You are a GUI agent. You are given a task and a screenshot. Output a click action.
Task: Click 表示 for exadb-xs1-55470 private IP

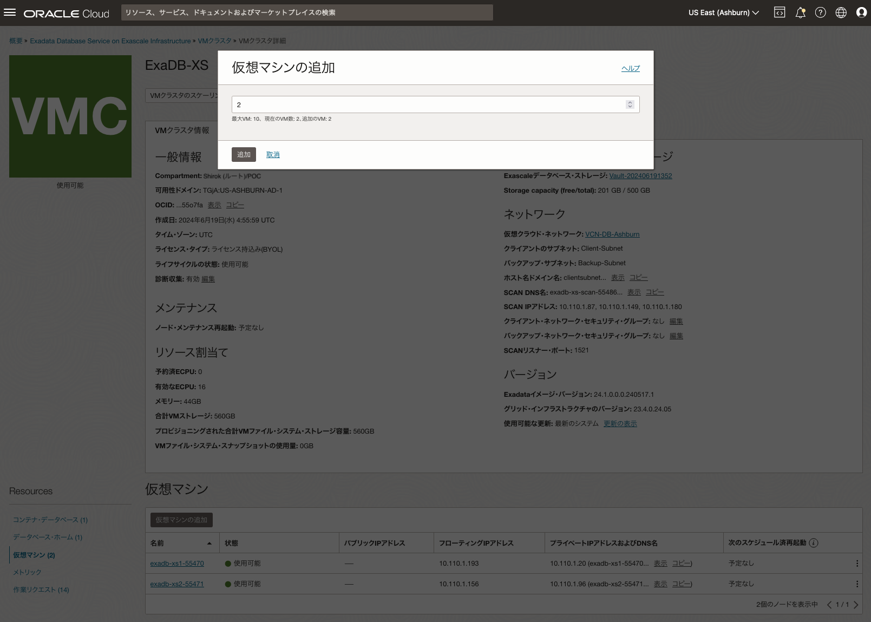pos(660,564)
